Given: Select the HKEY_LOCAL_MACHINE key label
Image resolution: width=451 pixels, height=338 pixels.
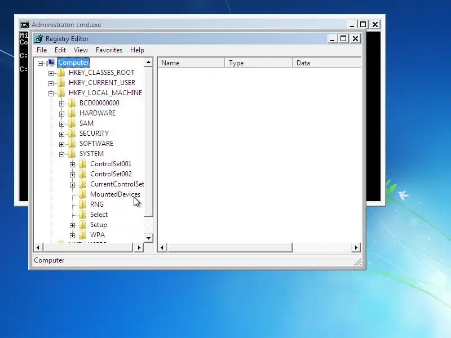Looking at the screenshot, I should [105, 93].
